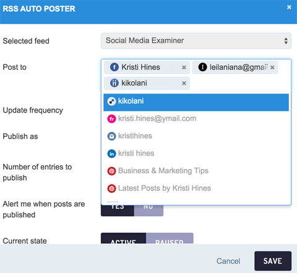Click the Update frequency label
This screenshot has height=273, width=297.
(x=33, y=110)
